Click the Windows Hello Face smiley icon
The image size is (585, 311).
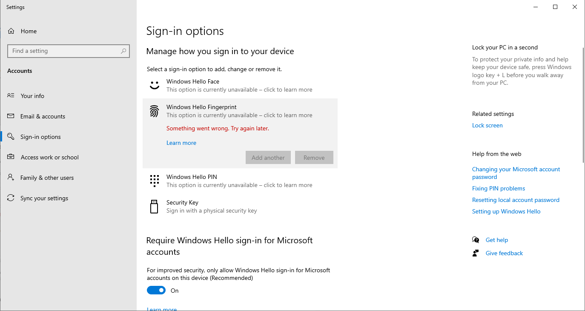[154, 85]
